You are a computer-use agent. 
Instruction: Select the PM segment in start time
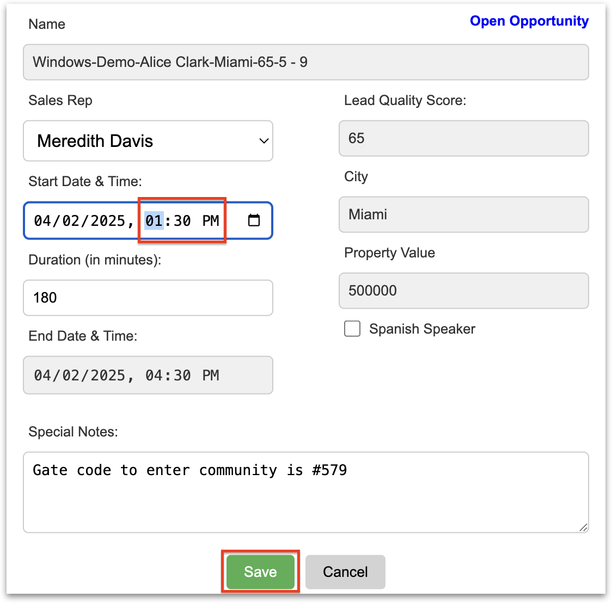pos(211,221)
